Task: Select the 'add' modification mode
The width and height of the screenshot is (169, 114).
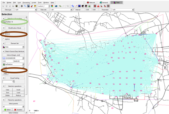Action: (3, 31)
